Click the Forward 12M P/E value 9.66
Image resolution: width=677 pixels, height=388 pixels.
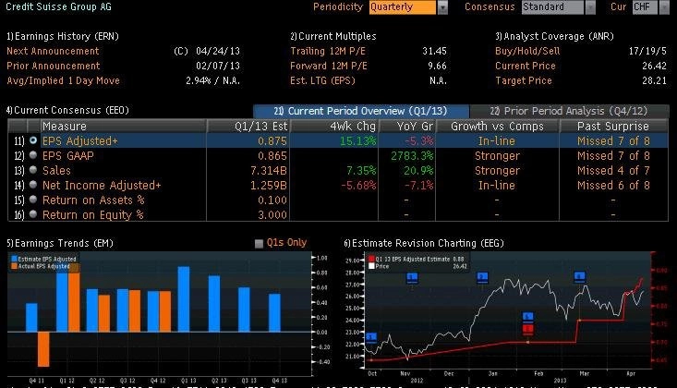[437, 67]
